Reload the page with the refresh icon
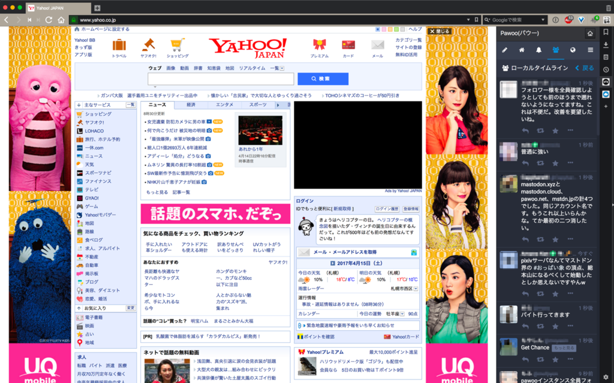Image resolution: width=614 pixels, height=383 pixels. [x=49, y=20]
